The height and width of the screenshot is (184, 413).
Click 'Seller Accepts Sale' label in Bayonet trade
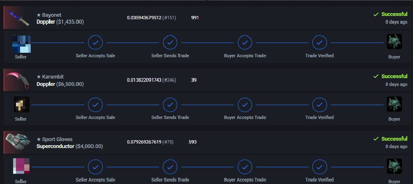[95, 56]
